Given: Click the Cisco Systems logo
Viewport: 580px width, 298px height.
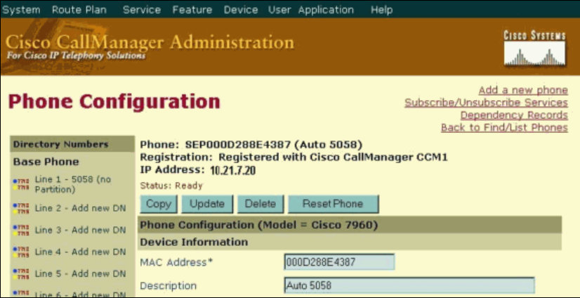Looking at the screenshot, I should tap(535, 48).
